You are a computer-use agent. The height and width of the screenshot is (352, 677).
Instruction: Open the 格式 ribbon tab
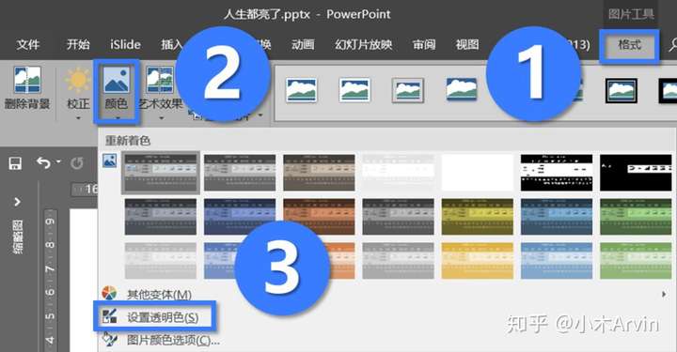click(x=629, y=45)
